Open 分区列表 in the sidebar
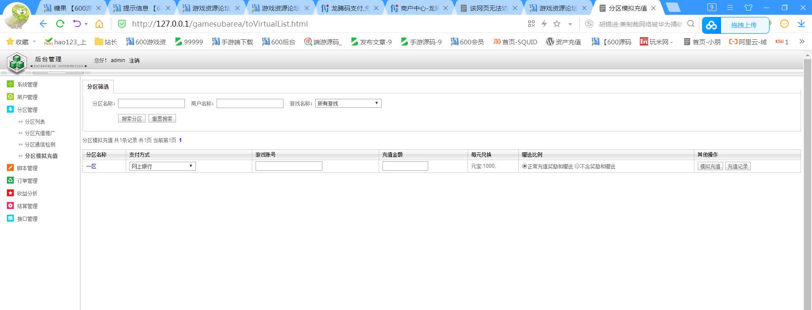 (x=35, y=122)
